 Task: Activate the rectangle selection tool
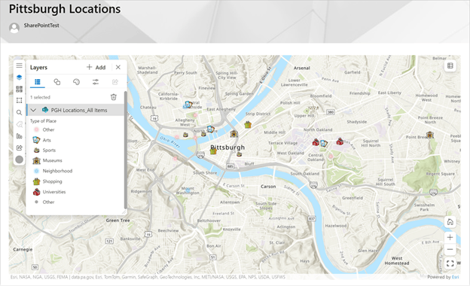click(19, 101)
